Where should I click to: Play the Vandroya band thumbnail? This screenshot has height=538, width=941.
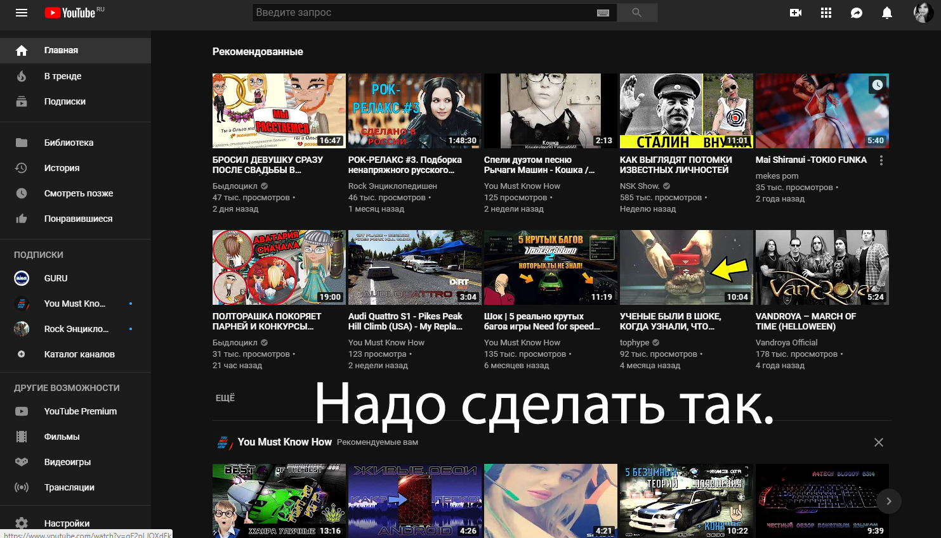(822, 267)
